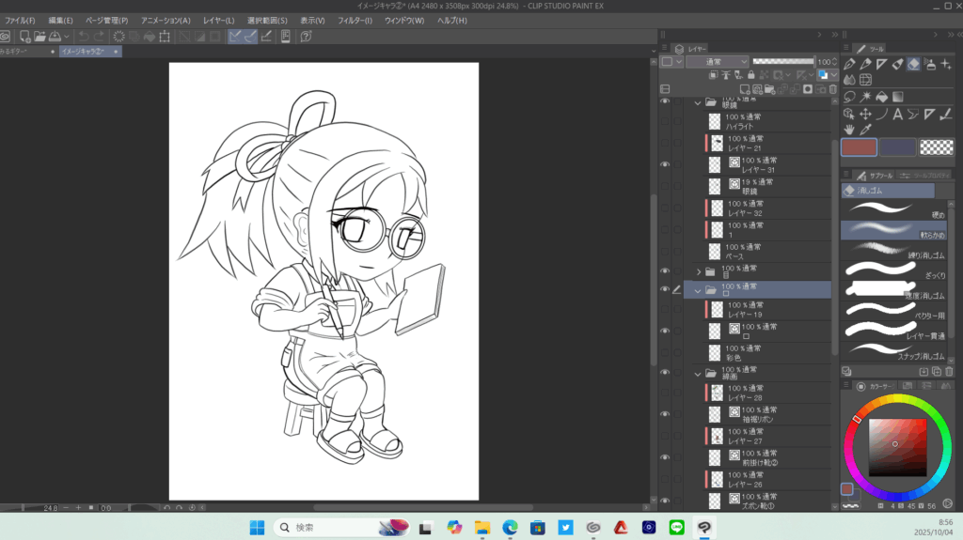Click the delete layer trash icon

(831, 89)
